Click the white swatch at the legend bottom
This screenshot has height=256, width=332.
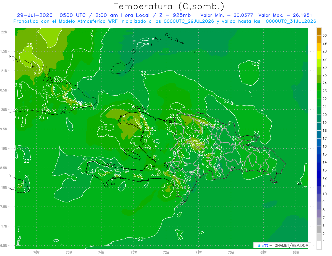[319, 246]
